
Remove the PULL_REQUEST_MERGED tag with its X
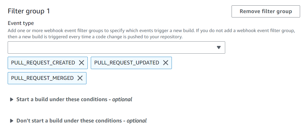[x=80, y=78]
